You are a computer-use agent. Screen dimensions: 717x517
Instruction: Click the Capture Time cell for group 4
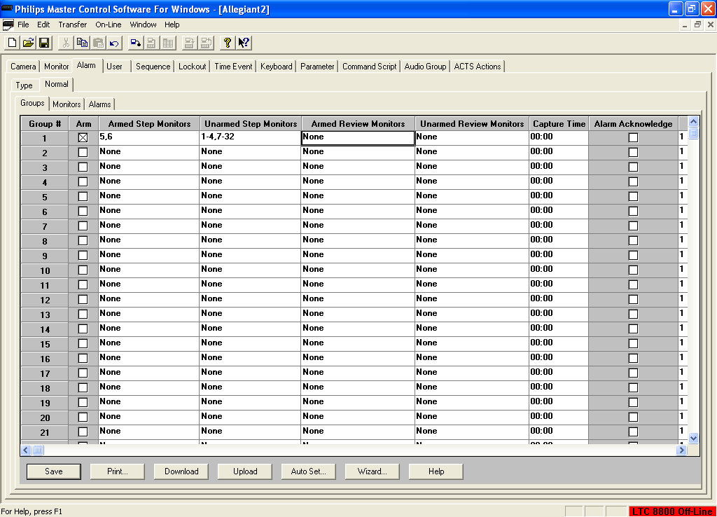click(558, 181)
